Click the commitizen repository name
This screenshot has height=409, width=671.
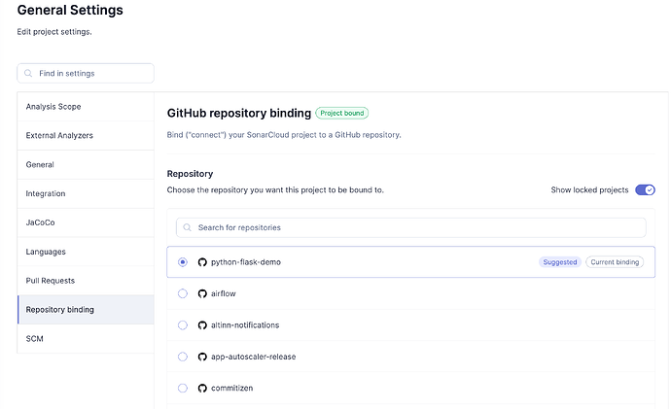[x=232, y=388]
